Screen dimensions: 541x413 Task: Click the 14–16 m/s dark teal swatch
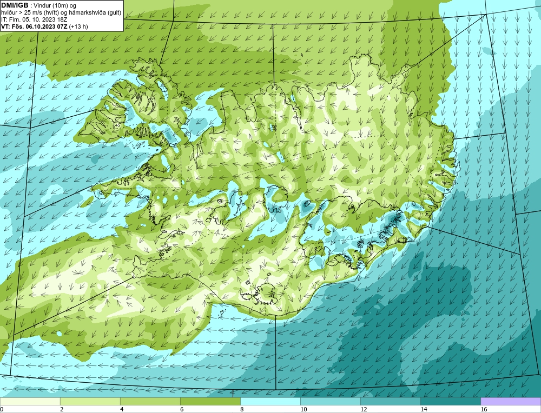pos(450,401)
